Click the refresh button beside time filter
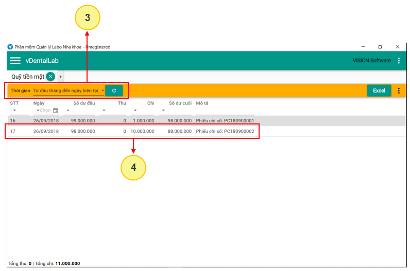 point(114,91)
